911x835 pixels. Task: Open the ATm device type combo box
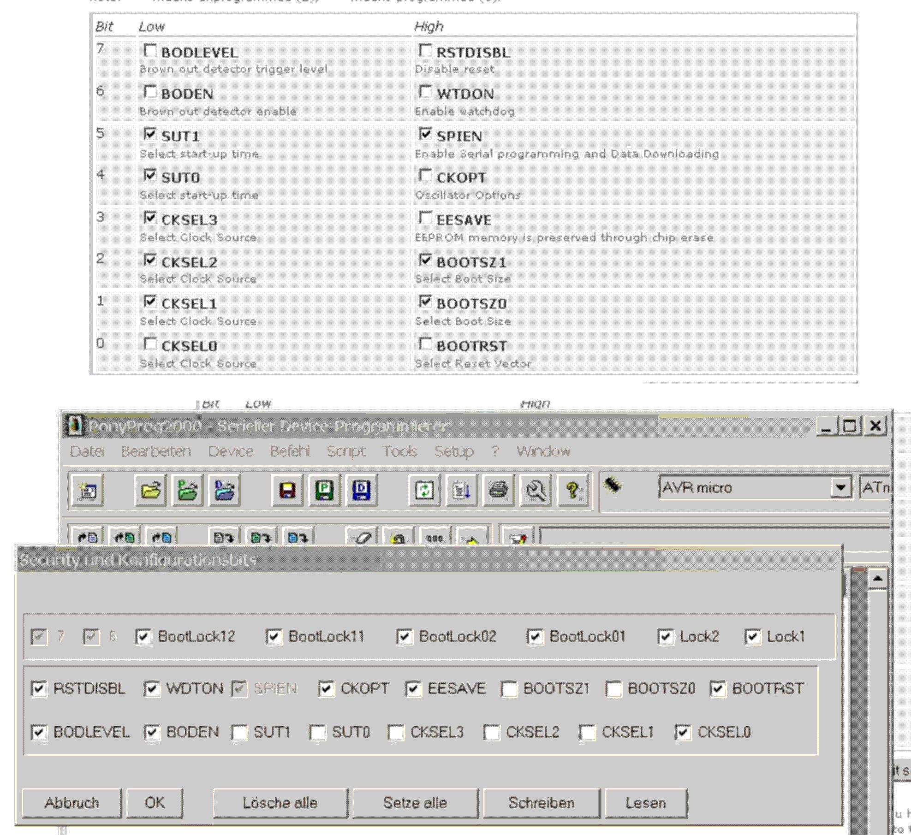874,487
